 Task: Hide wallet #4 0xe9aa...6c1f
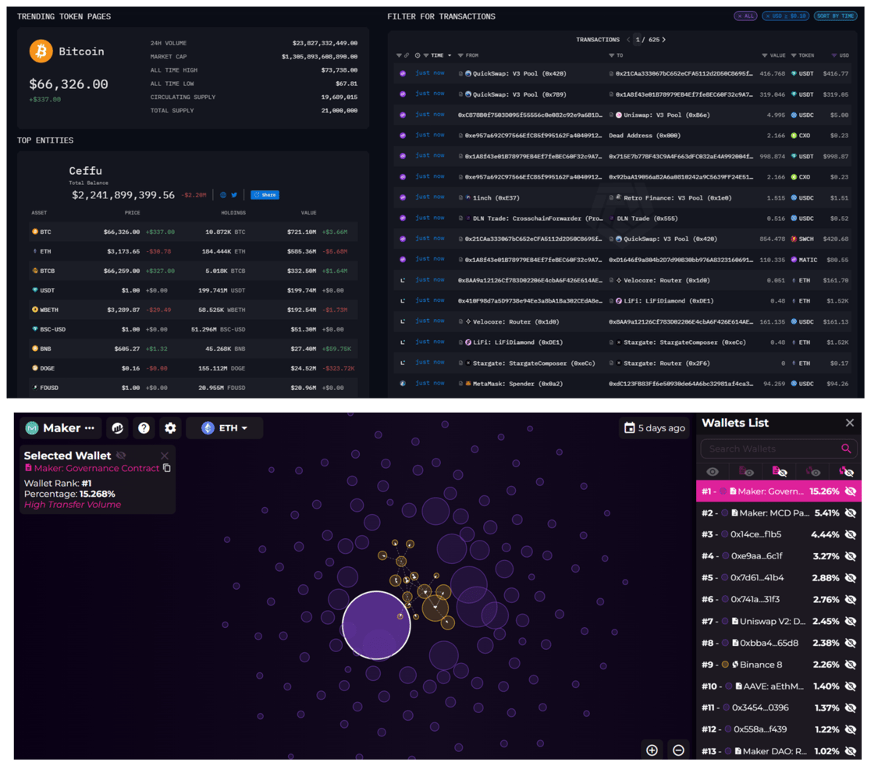(x=851, y=556)
